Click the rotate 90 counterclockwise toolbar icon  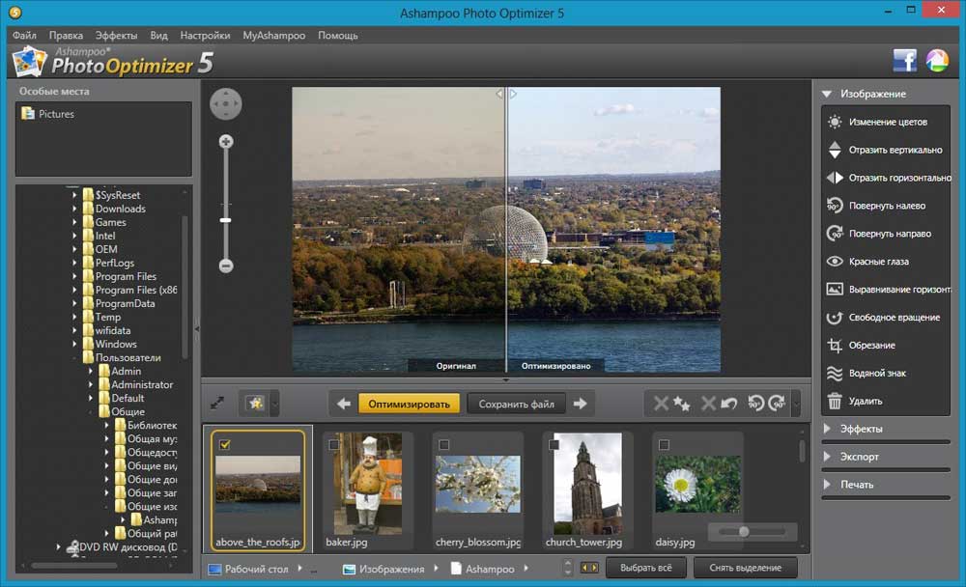755,404
